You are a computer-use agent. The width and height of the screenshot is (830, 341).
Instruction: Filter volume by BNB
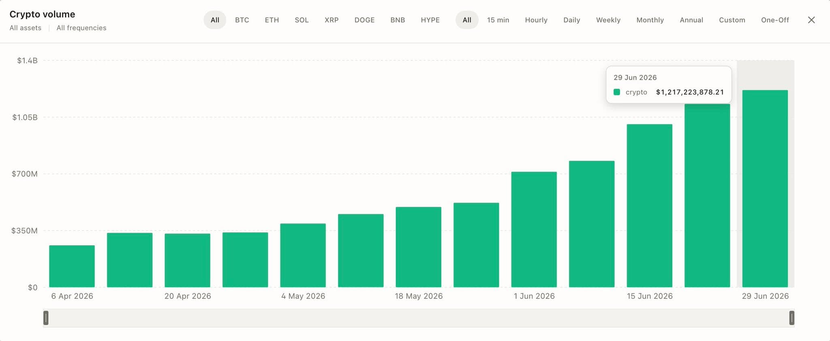(398, 20)
